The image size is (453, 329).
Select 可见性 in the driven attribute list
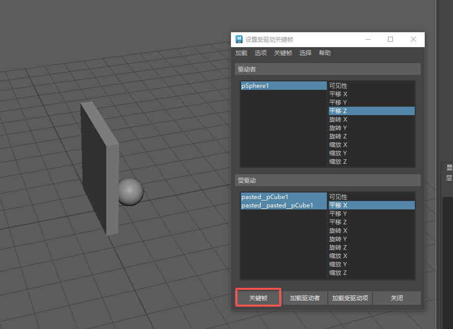point(372,197)
